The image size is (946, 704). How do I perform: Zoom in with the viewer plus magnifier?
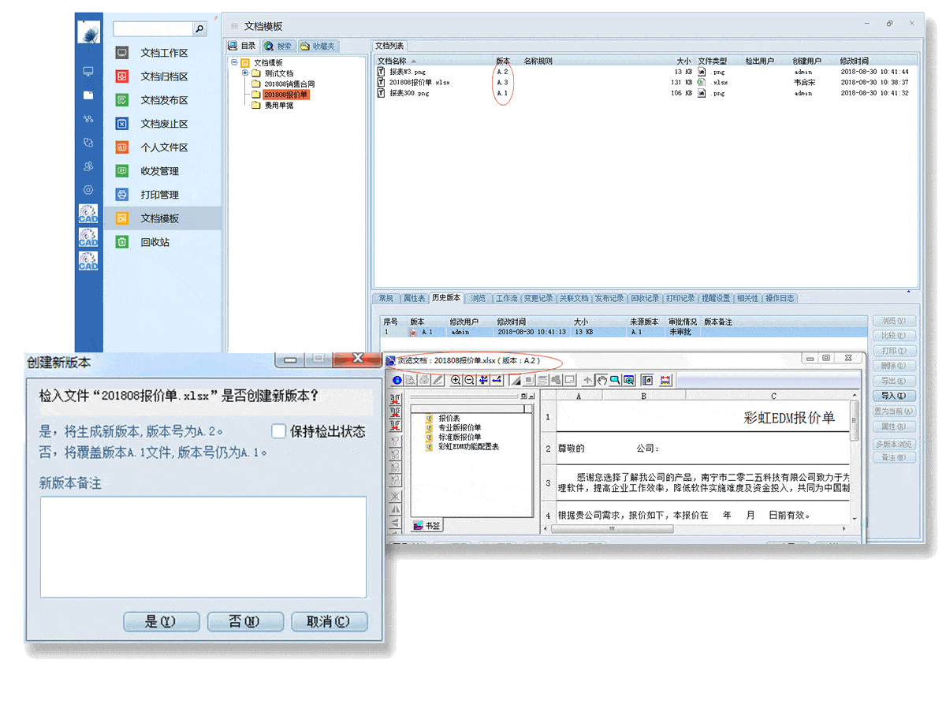coord(456,380)
